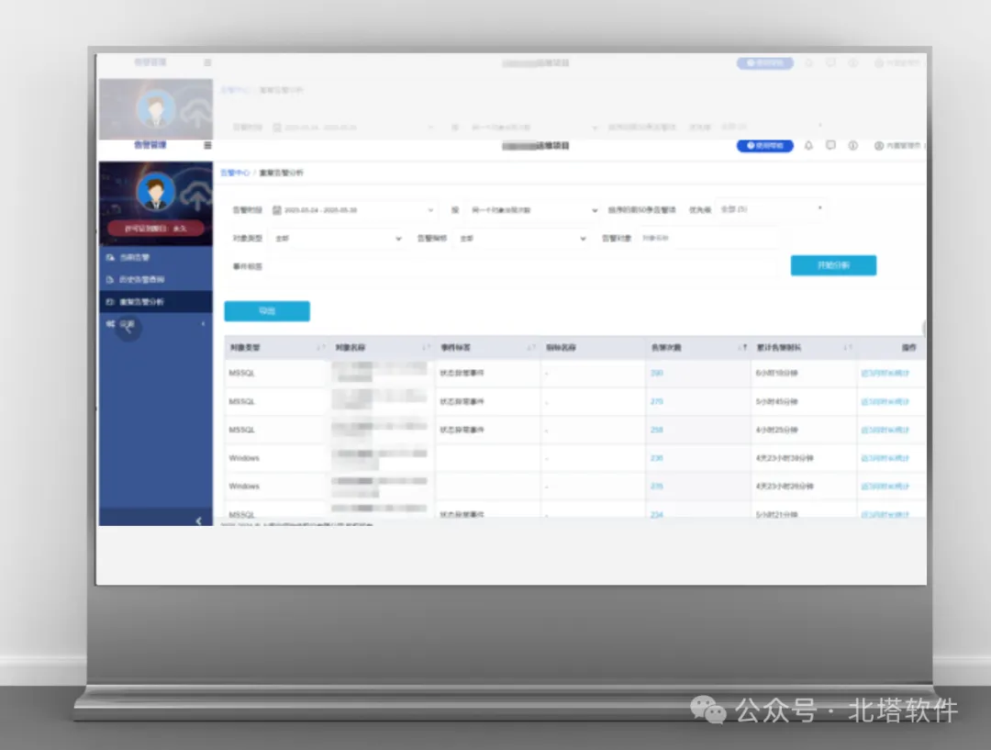Image resolution: width=991 pixels, height=750 pixels.
Task: Click action link in row with 235
Action: pyautogui.click(x=885, y=487)
